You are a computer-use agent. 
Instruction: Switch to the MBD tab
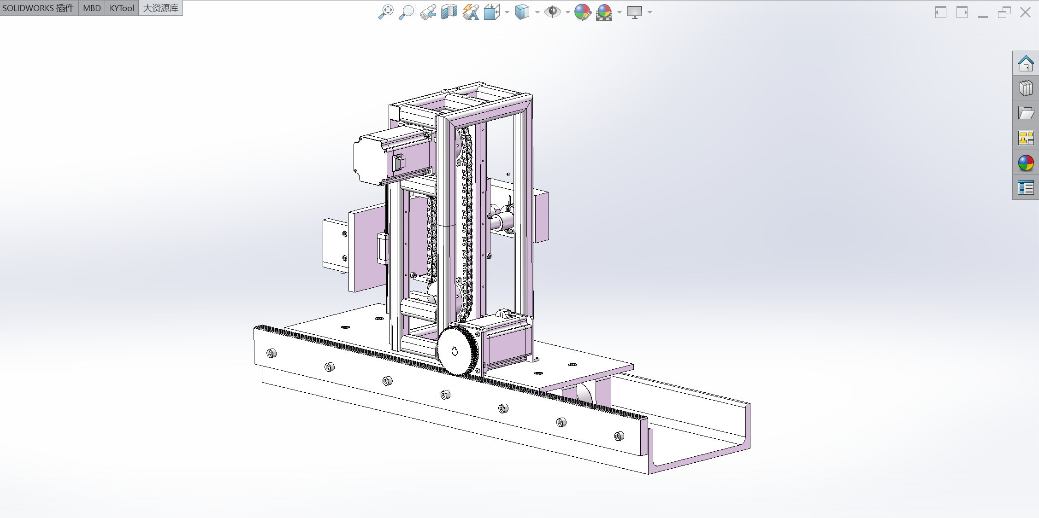click(92, 8)
